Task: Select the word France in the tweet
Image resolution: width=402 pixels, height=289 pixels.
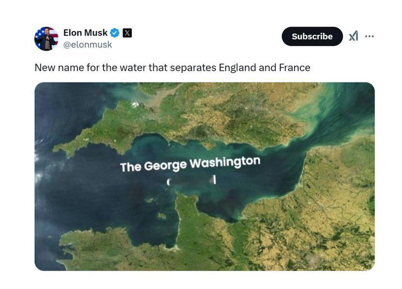Action: point(295,68)
